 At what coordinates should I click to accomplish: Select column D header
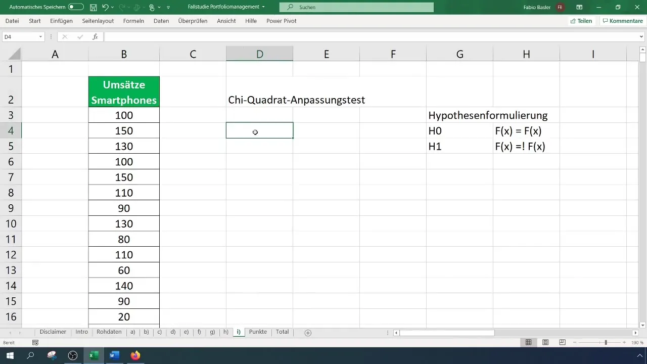coord(259,54)
